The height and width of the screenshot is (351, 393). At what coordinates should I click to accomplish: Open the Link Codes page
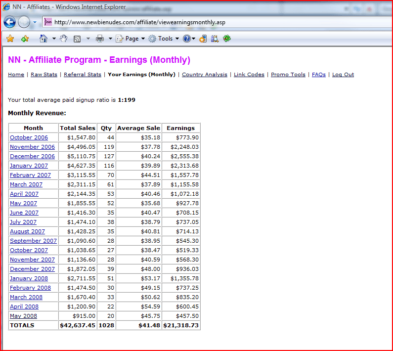tap(249, 75)
